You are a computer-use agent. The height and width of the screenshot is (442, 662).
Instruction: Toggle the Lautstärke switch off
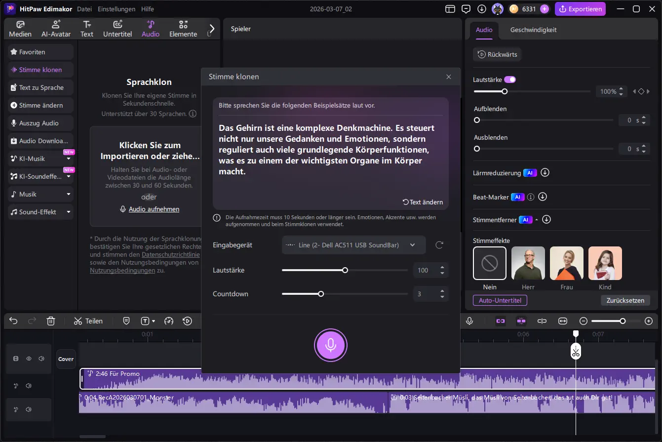pyautogui.click(x=510, y=80)
